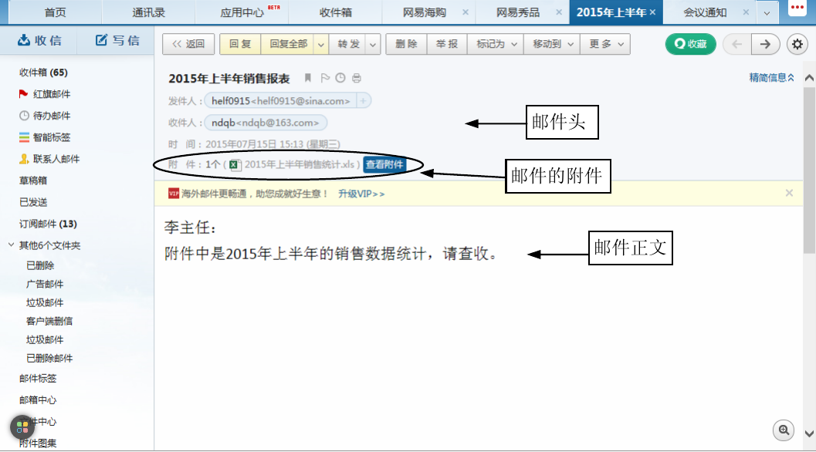
Task: Open 订阅邮件 (13)
Action: pyautogui.click(x=48, y=224)
